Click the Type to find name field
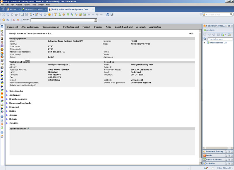The height and width of the screenshot is (170, 234). (220, 39)
